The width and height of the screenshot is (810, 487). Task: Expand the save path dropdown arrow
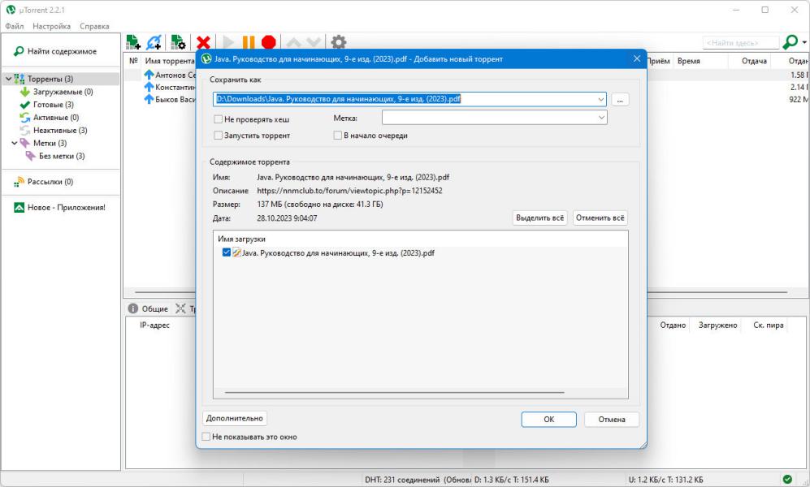point(601,99)
